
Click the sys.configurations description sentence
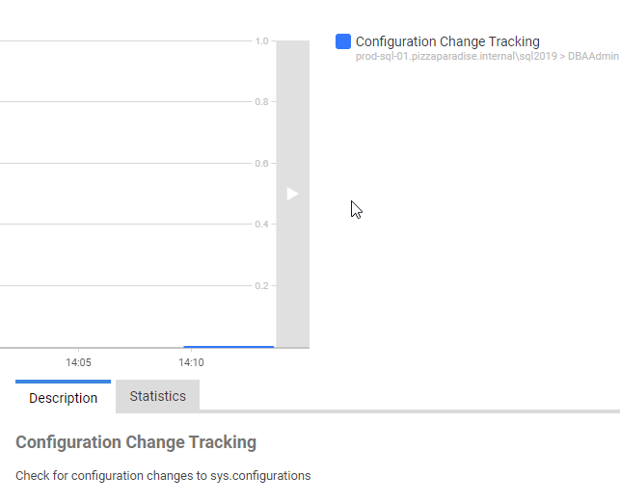tap(163, 476)
